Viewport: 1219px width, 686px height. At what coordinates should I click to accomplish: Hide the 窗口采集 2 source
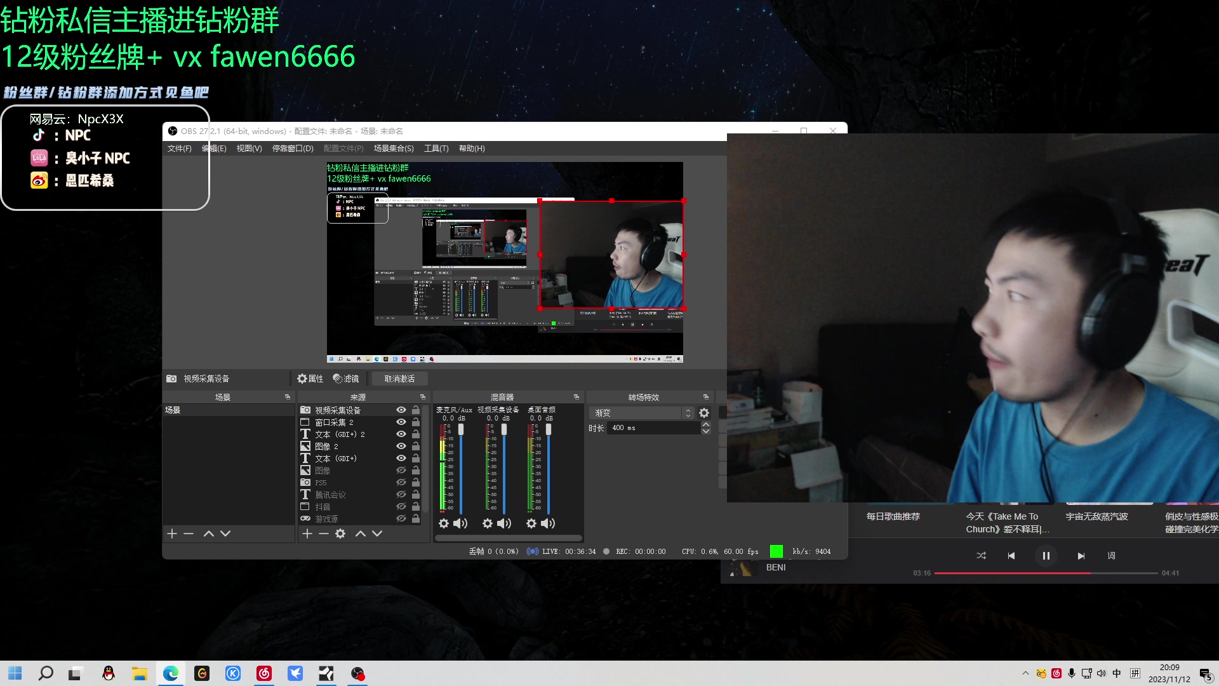tap(401, 422)
